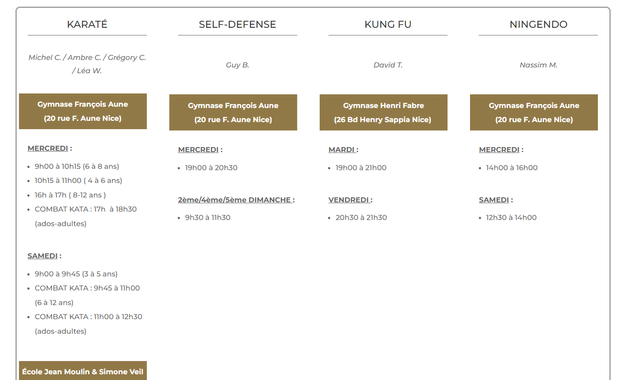Select instructor name Guy B.
627x380 pixels.
tap(238, 65)
